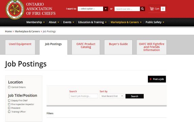Check the Central Ontario location filter

coord(9,87)
